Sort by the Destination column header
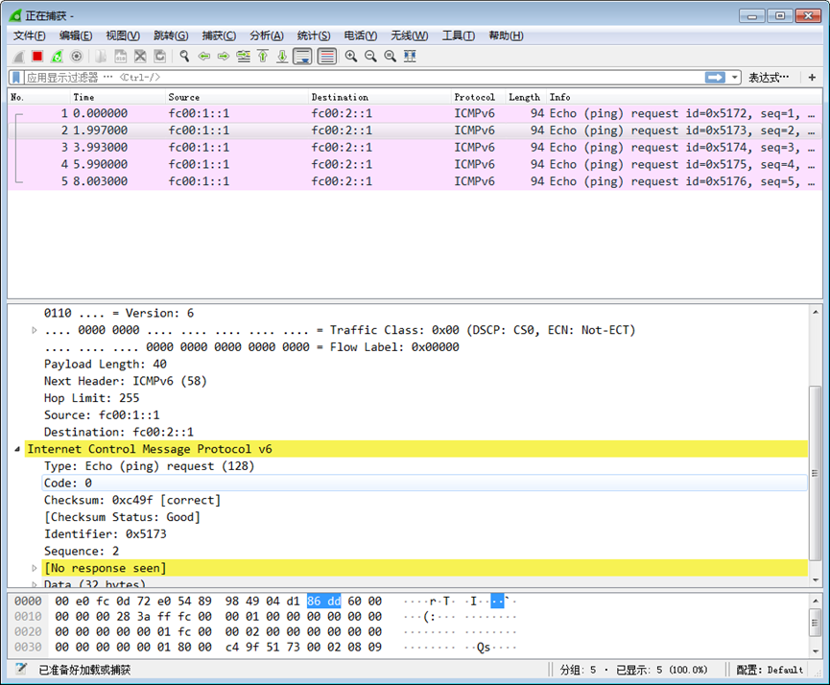This screenshot has width=830, height=685. [380, 97]
